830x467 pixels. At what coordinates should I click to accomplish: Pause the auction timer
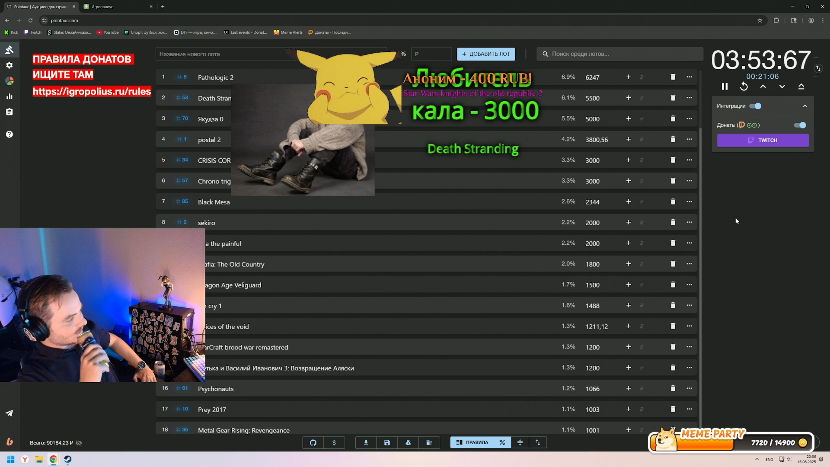point(725,86)
